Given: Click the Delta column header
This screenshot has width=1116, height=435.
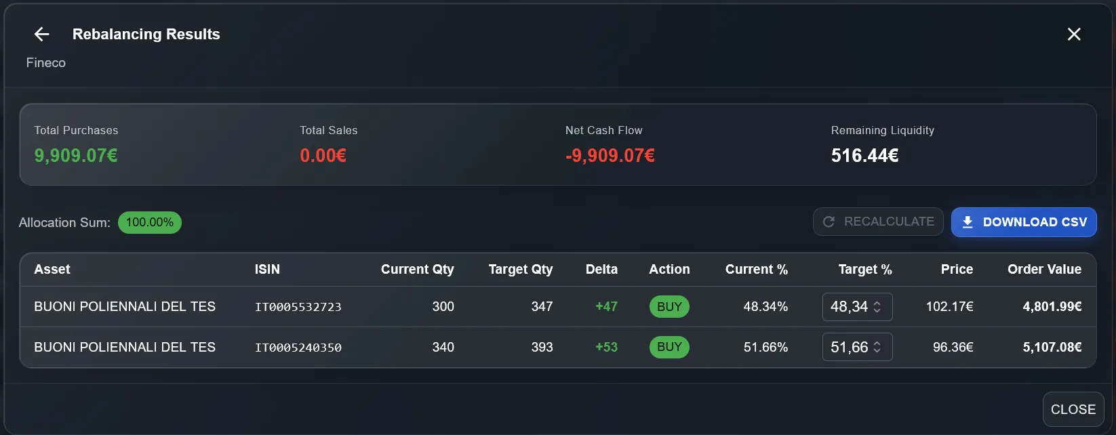Looking at the screenshot, I should coord(601,269).
